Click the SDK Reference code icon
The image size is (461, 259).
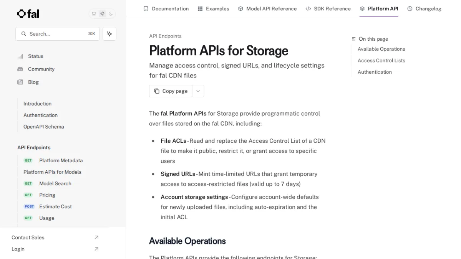(x=308, y=8)
